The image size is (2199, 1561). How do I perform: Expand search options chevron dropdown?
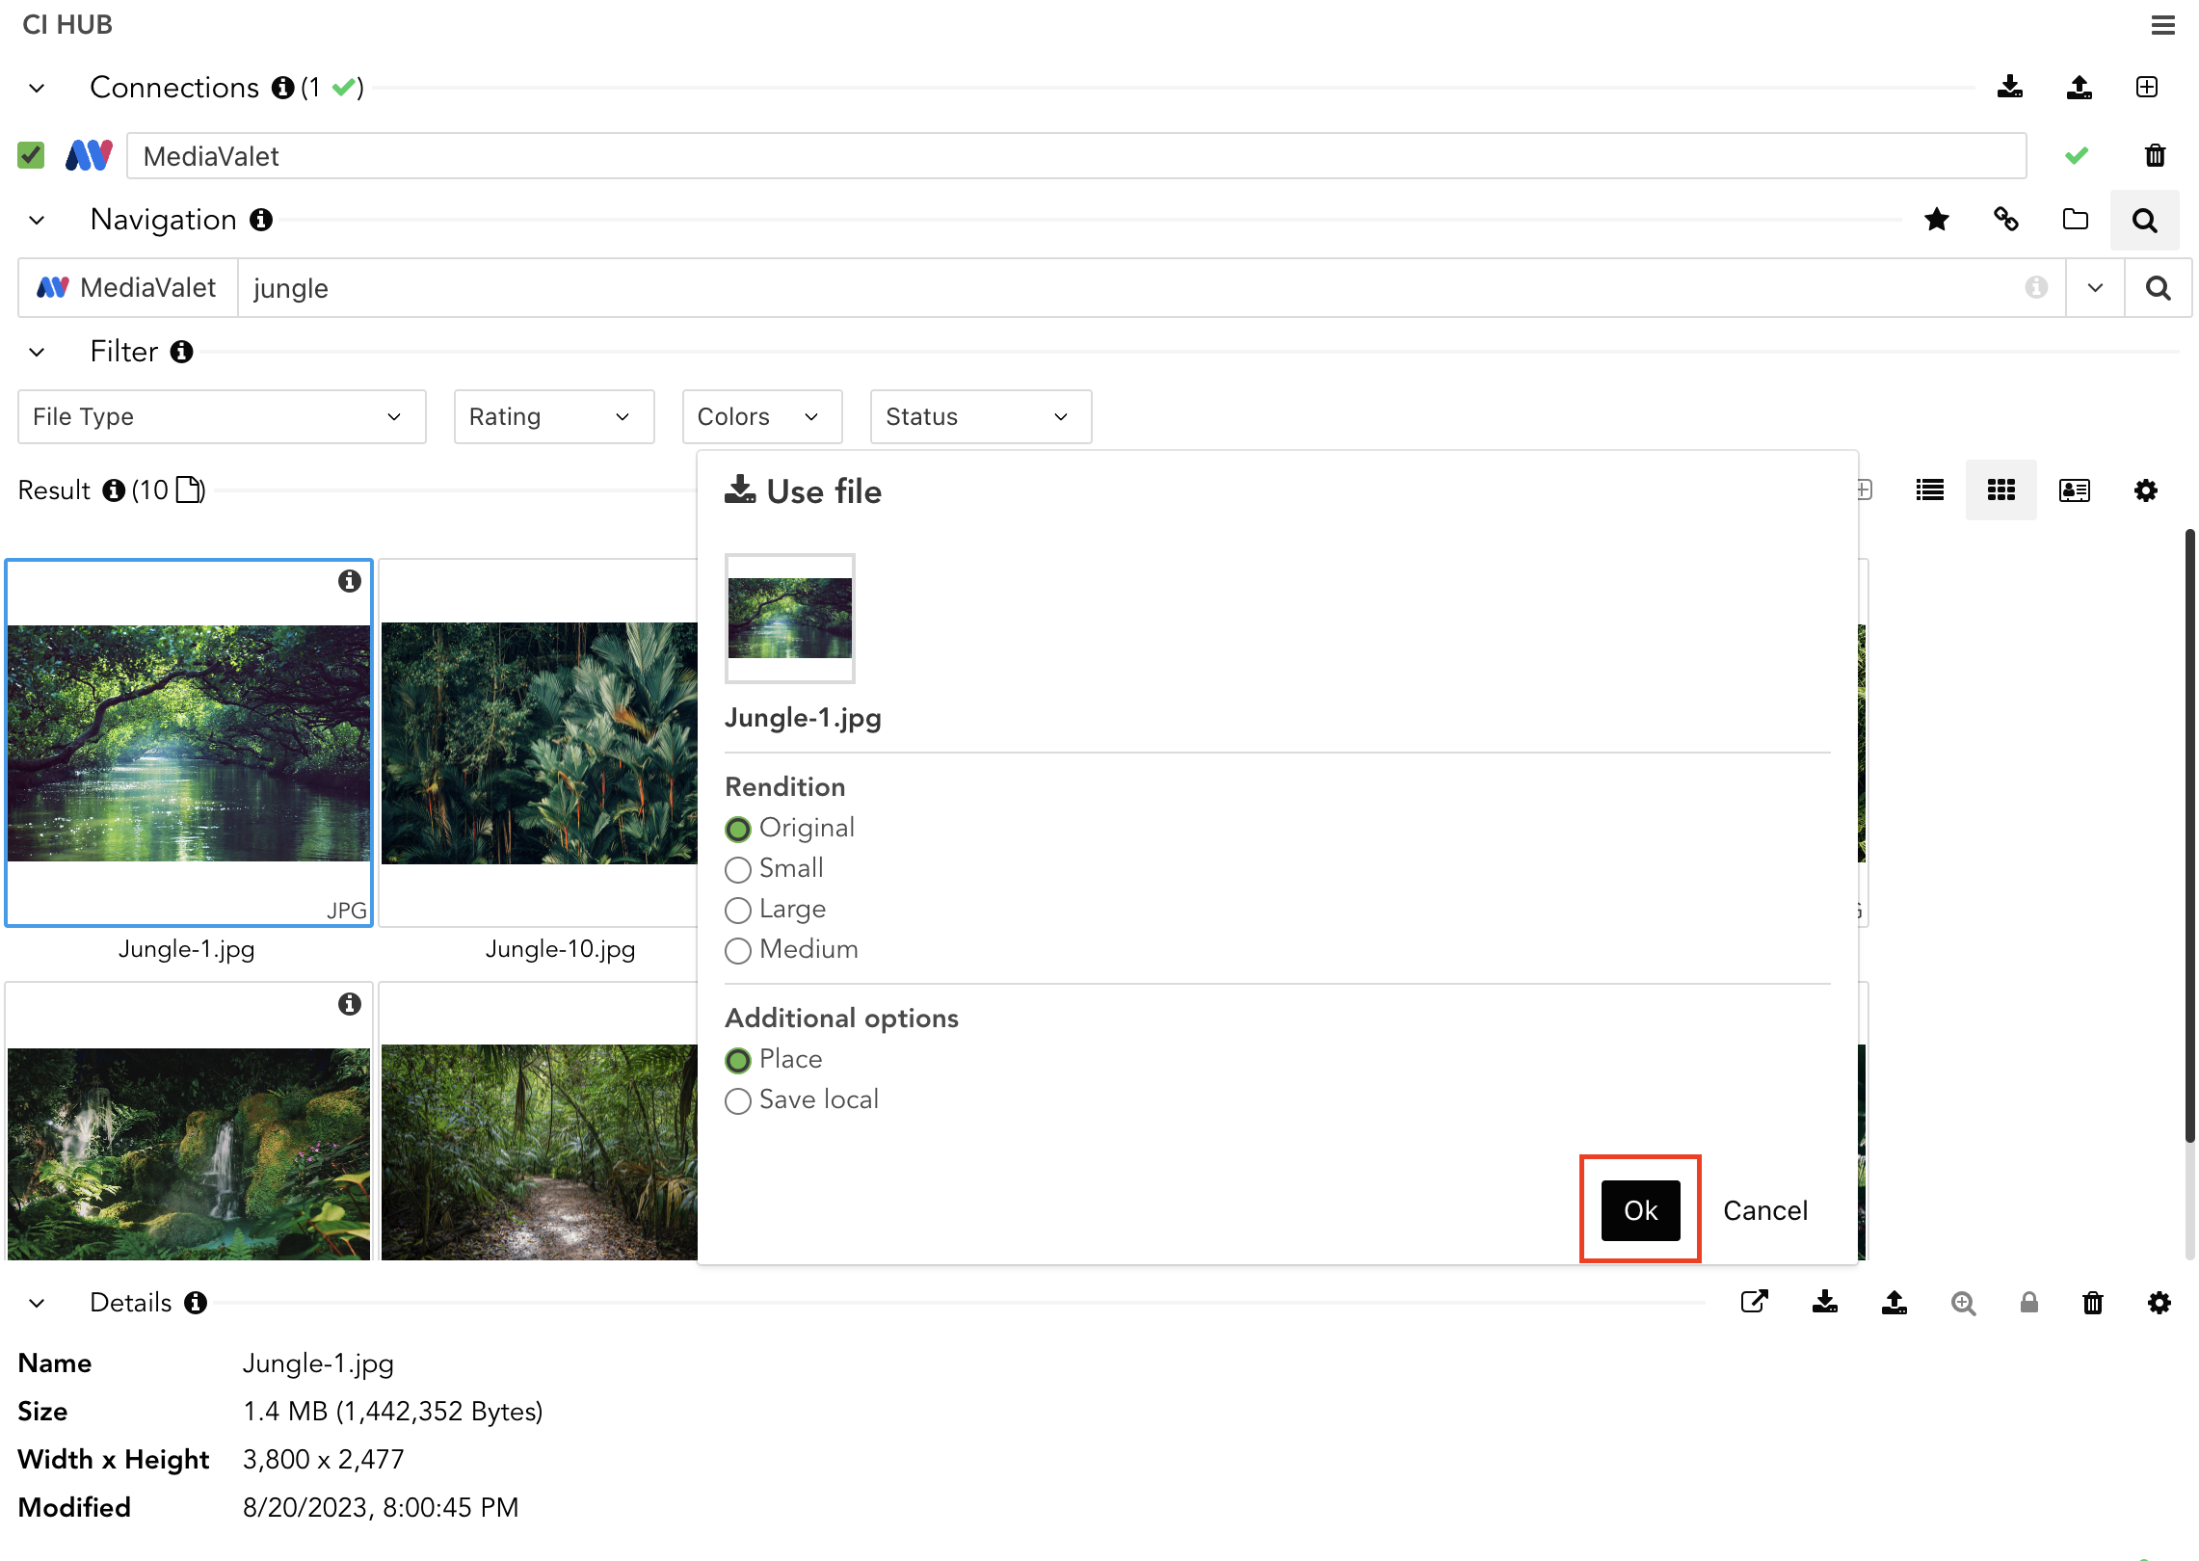[2095, 287]
